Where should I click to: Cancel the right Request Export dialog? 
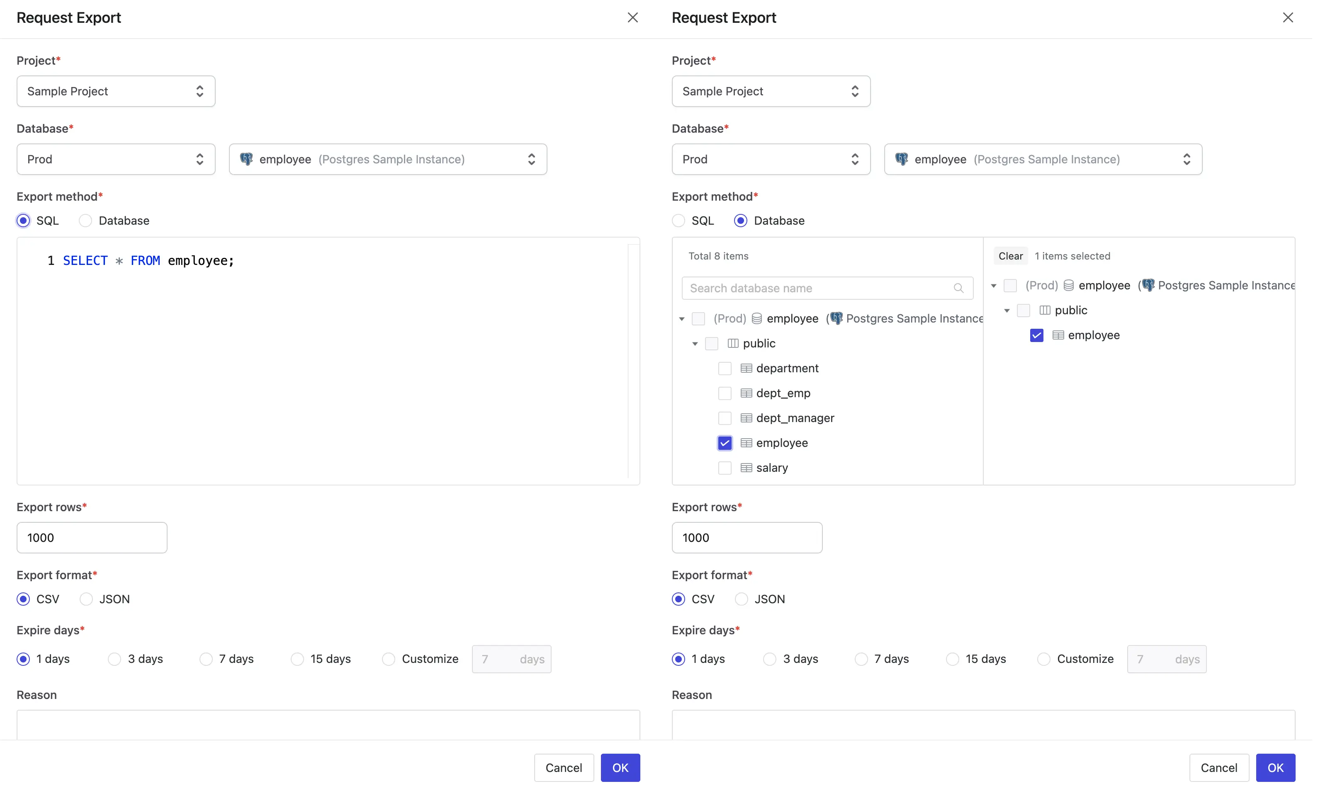pos(1219,767)
